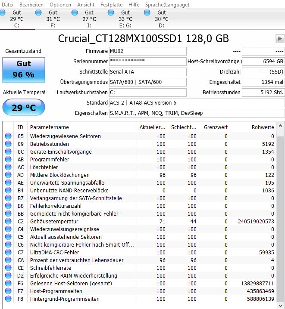Click the raw value 1036

pyautogui.click(x=268, y=190)
